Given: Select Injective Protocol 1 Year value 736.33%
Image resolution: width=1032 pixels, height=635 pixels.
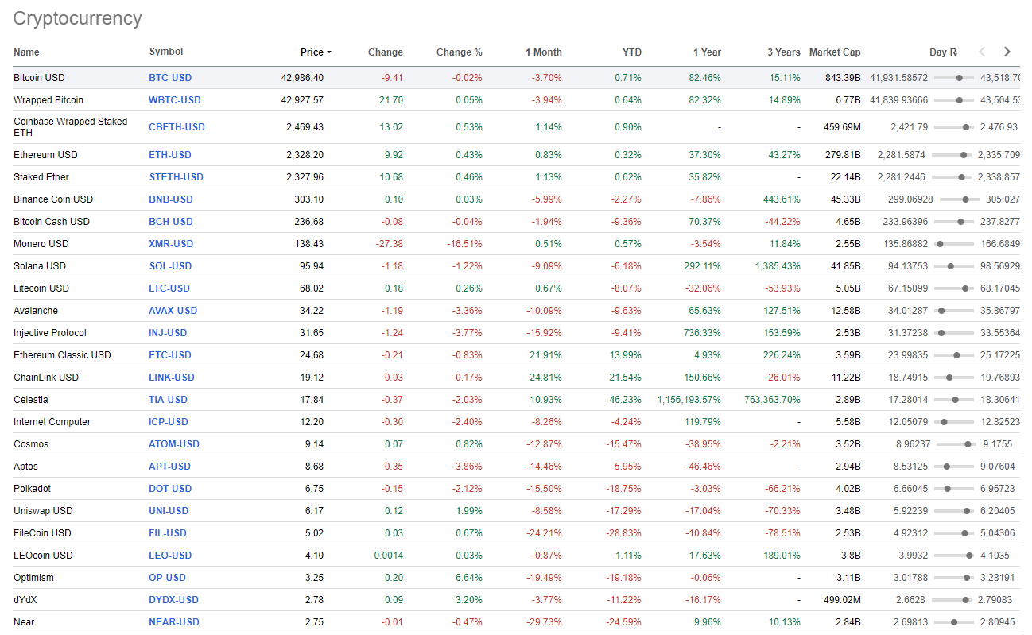Looking at the screenshot, I should 703,333.
